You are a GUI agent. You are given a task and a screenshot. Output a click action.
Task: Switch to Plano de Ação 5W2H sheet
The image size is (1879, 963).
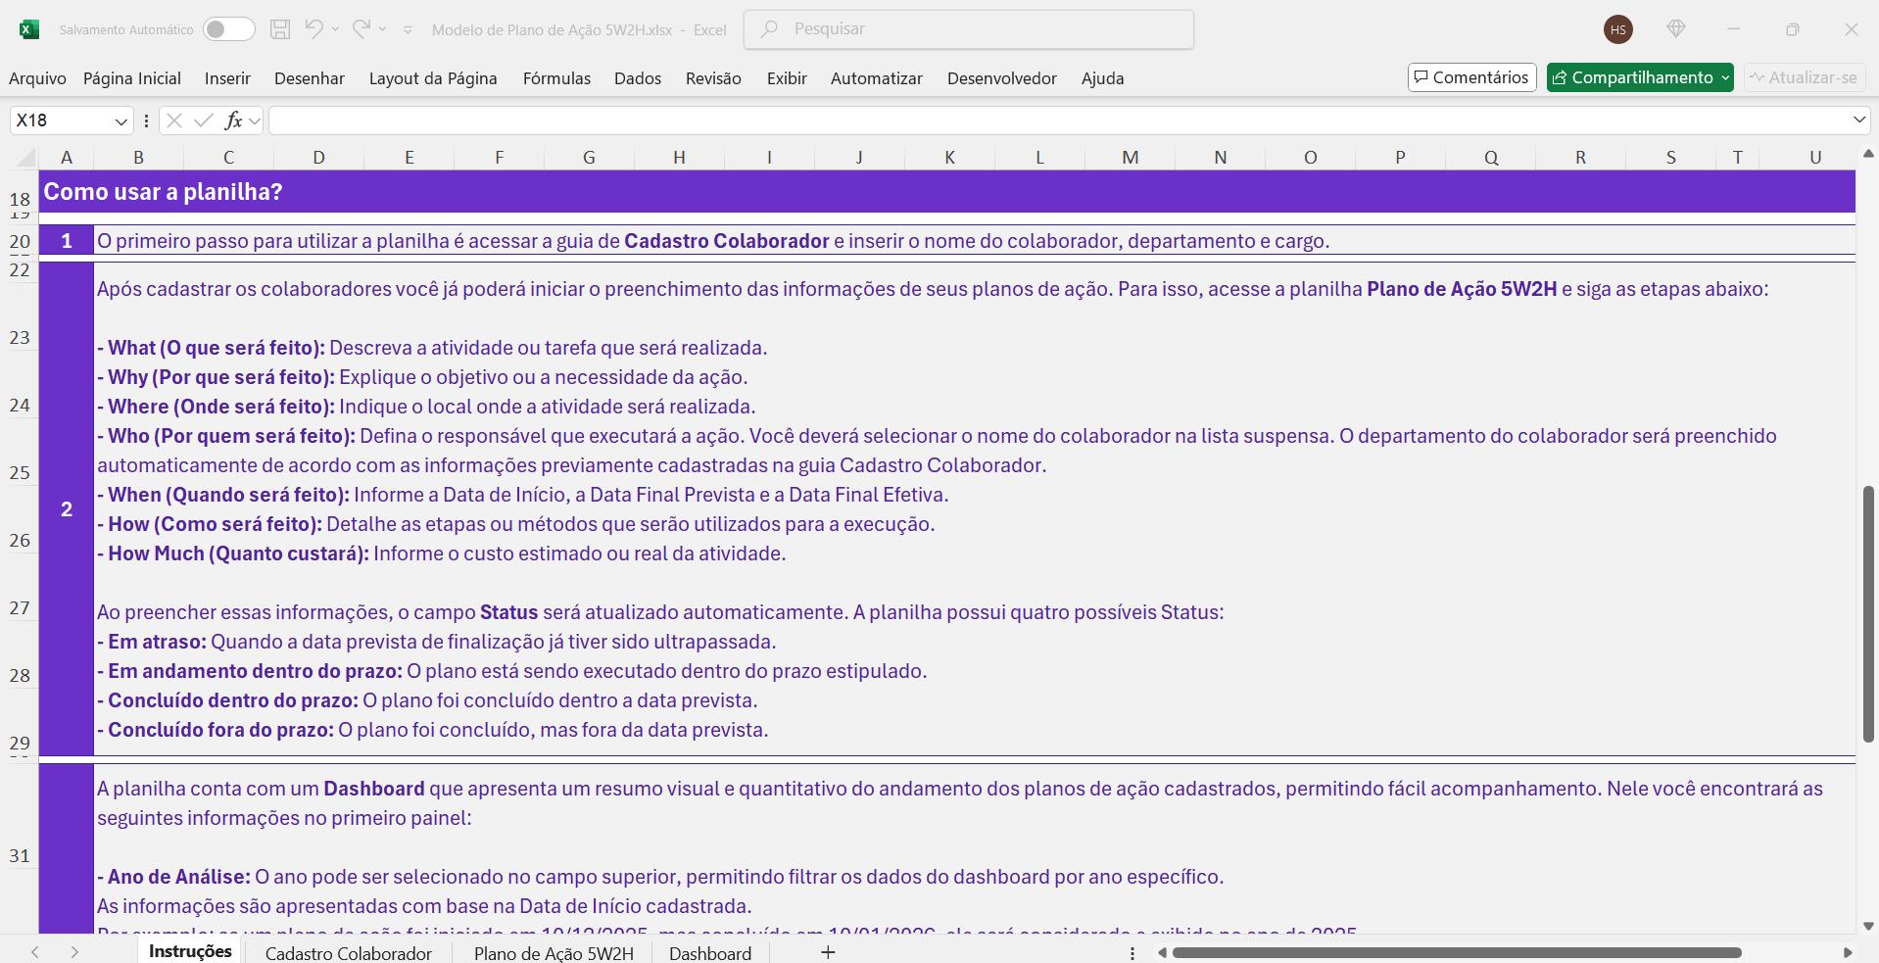pos(554,953)
